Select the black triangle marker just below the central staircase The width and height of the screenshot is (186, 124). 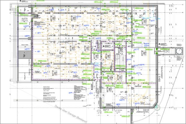click(111, 70)
